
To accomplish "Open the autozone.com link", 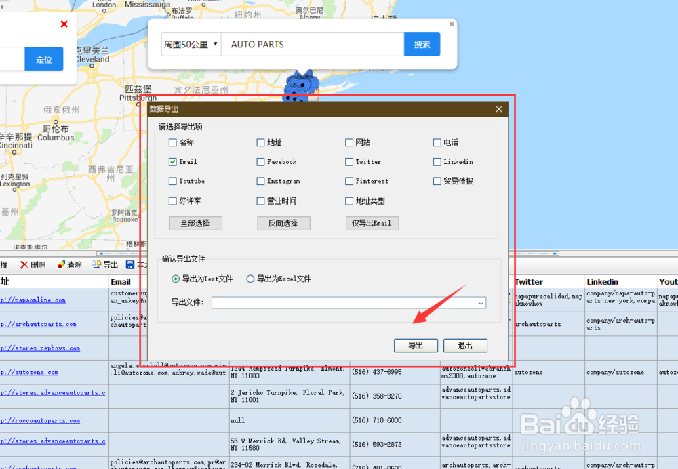I will click(x=29, y=372).
